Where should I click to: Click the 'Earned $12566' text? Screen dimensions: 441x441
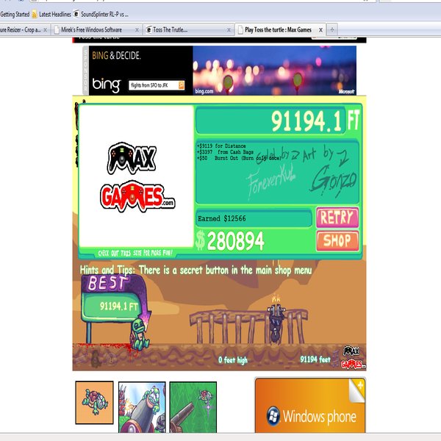click(222, 218)
